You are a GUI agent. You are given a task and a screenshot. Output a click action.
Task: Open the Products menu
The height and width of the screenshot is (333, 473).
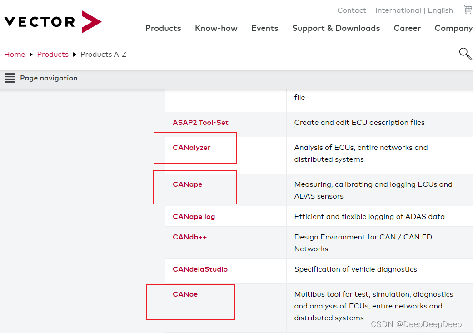click(x=163, y=28)
